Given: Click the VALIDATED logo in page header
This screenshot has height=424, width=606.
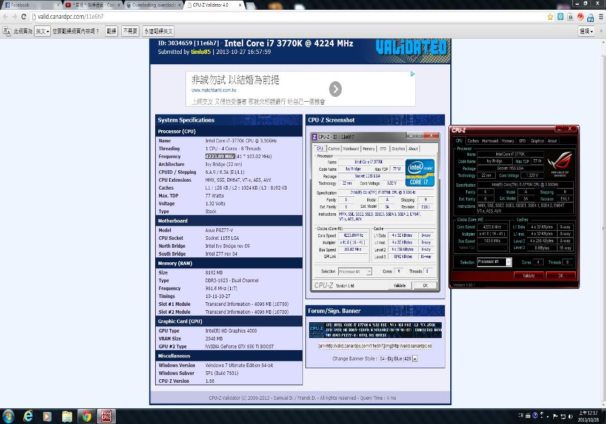Looking at the screenshot, I should tap(411, 48).
